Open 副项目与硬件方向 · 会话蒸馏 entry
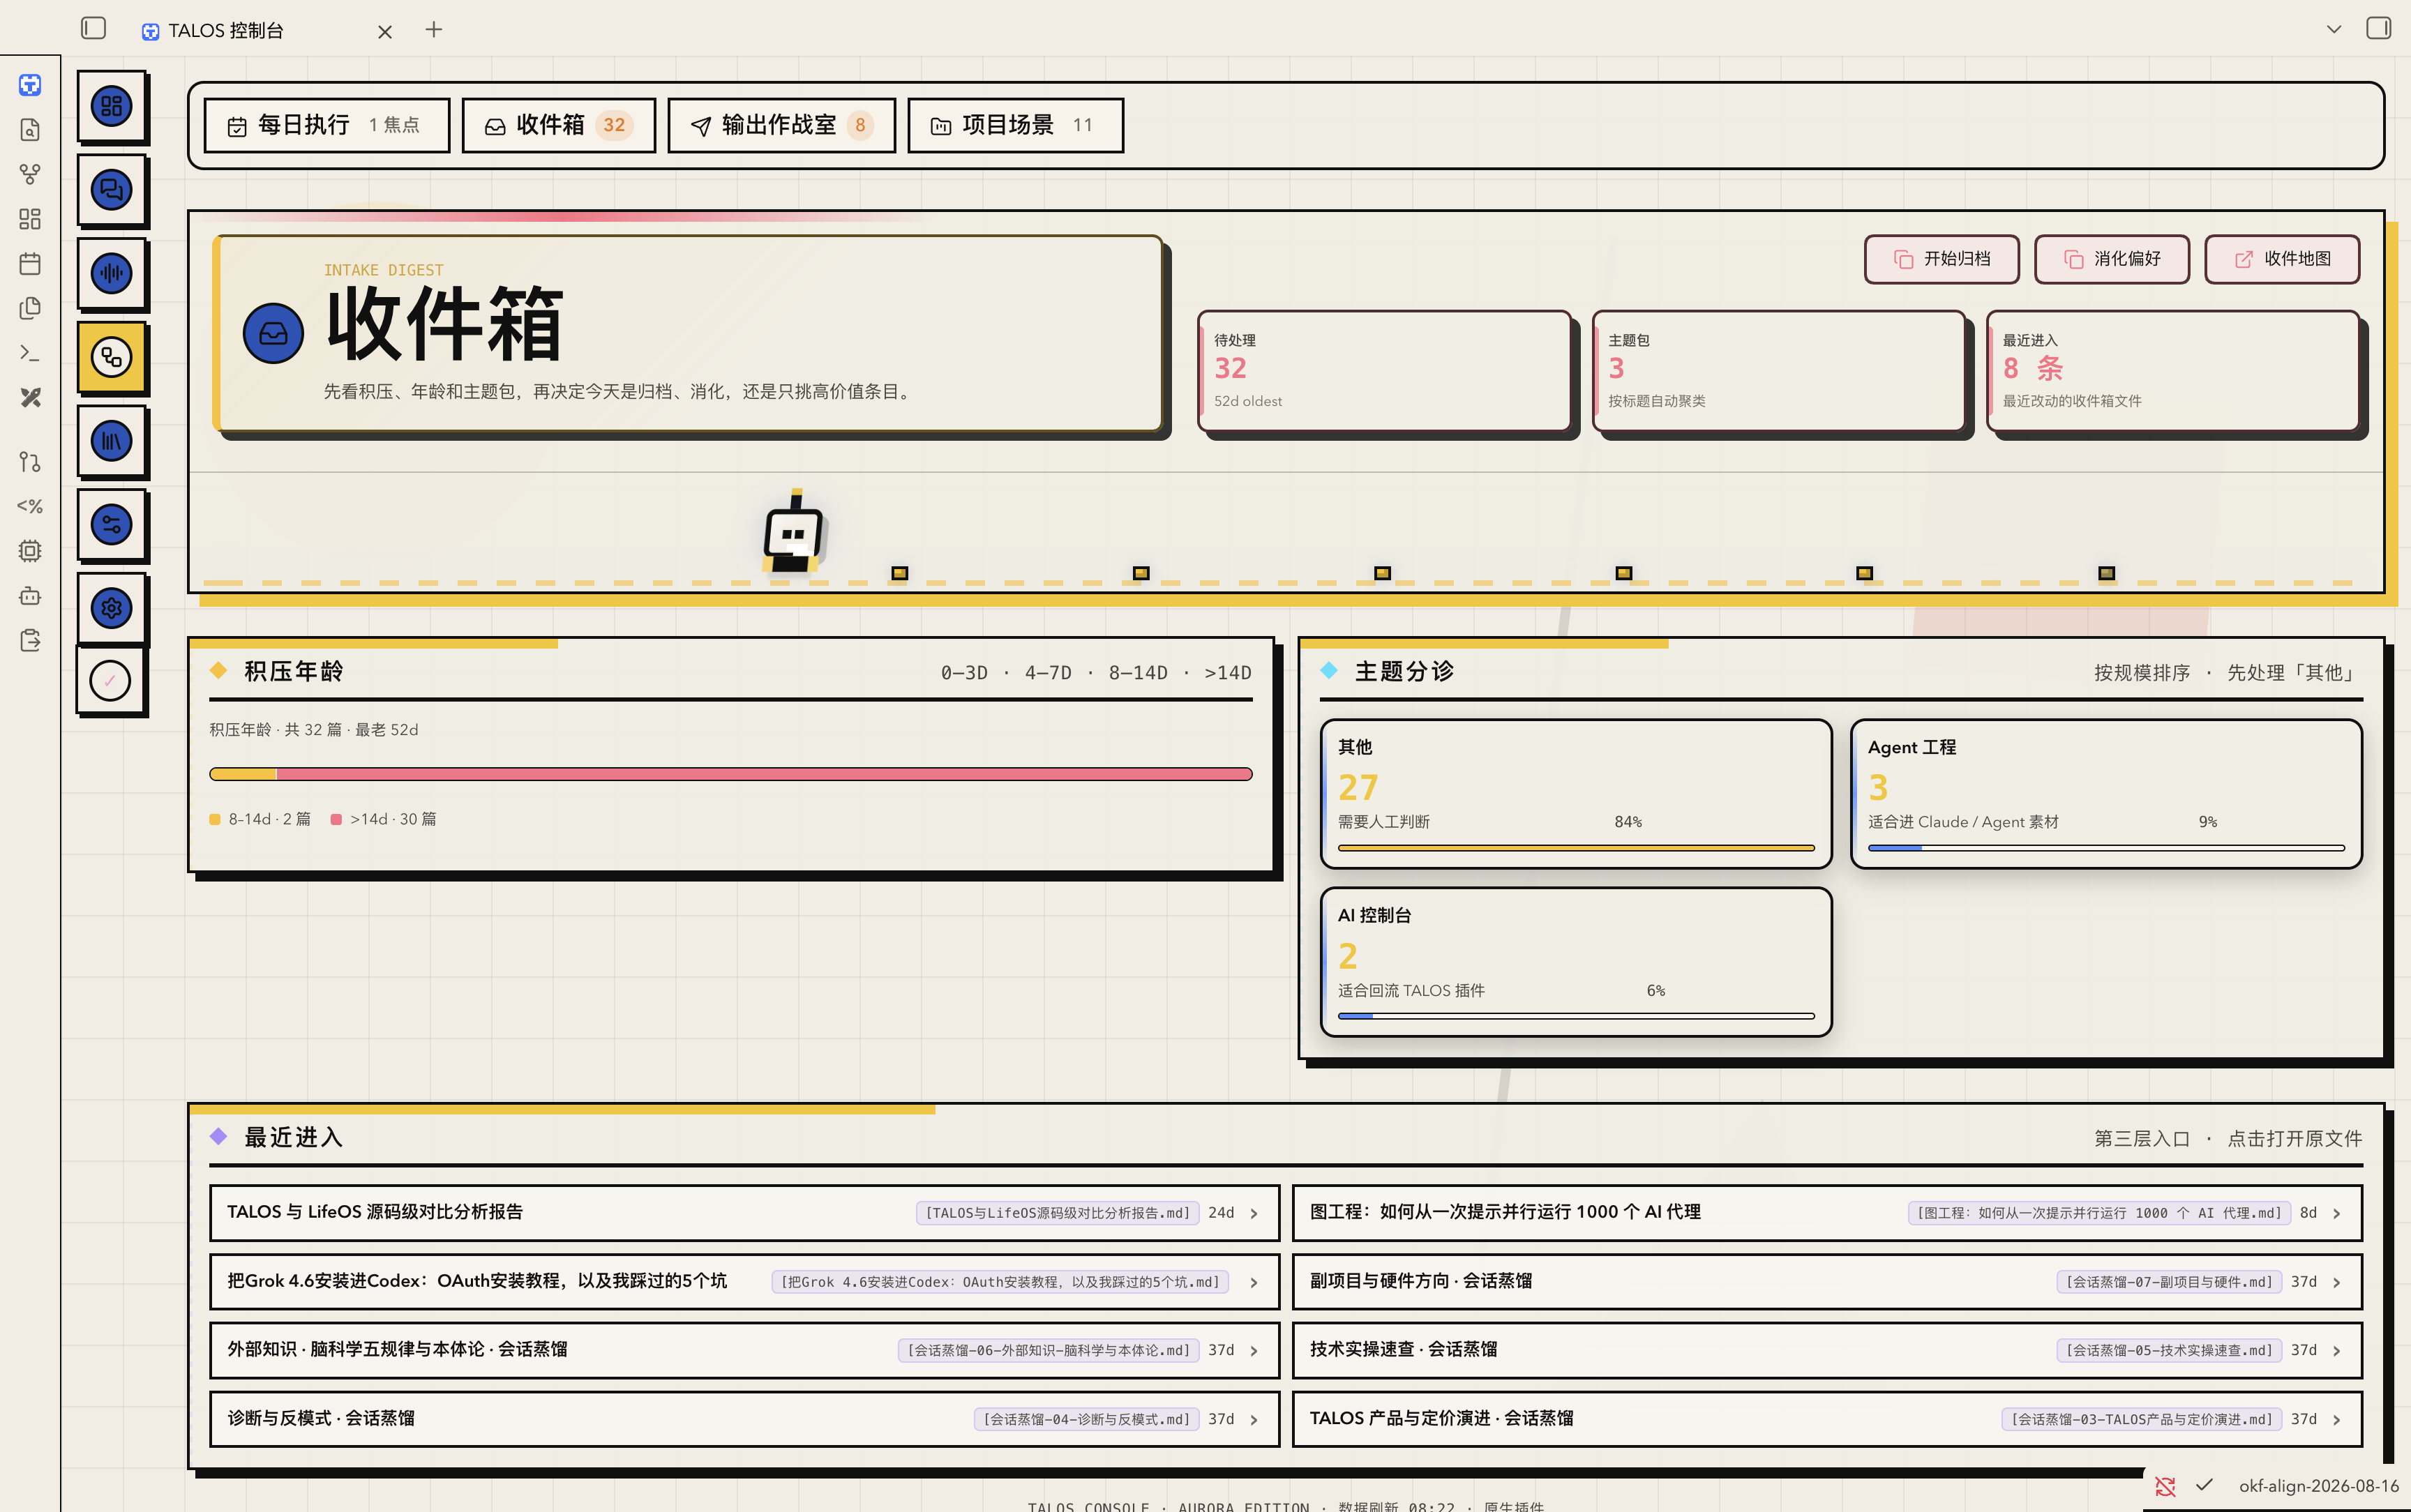This screenshot has height=1512, width=2411. [1827, 1282]
